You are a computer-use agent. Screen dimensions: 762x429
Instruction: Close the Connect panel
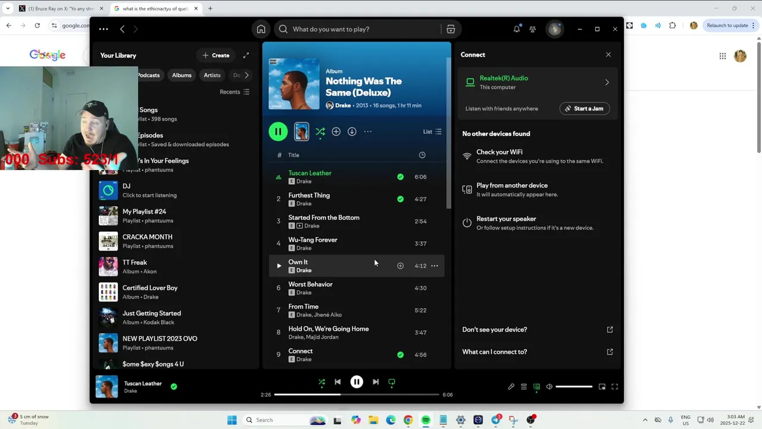coord(608,55)
